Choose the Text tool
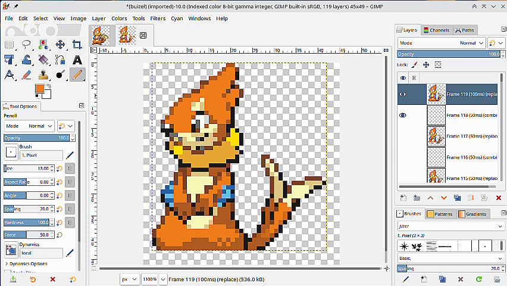Screen dimensions: 507x286 pos(77,60)
